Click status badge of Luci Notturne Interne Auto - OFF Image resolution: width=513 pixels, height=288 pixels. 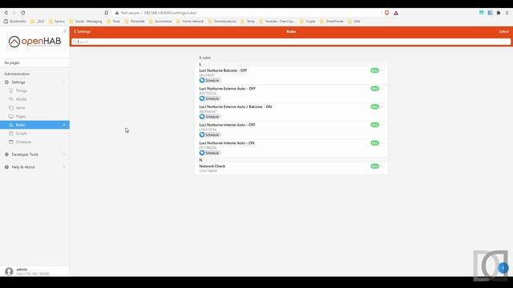(374, 125)
